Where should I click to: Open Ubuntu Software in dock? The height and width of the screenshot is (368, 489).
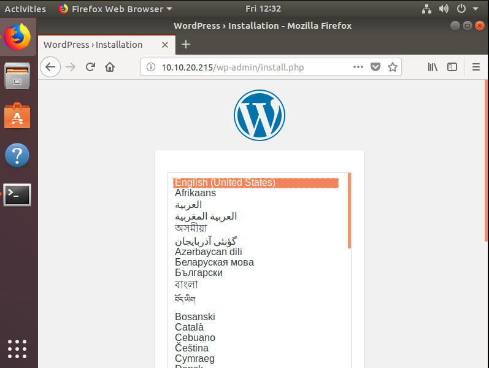pyautogui.click(x=17, y=115)
